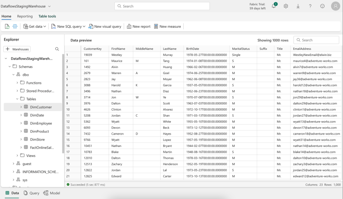This screenshot has width=343, height=199.
Task: Click the dbo schema icon
Action: click(x=18, y=74)
